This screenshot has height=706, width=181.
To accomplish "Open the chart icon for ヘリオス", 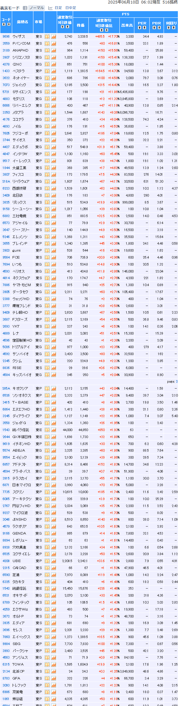I will click(54, 271).
